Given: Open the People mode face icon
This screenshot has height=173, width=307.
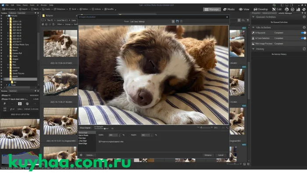Looking at the screenshot, I should [287, 9].
